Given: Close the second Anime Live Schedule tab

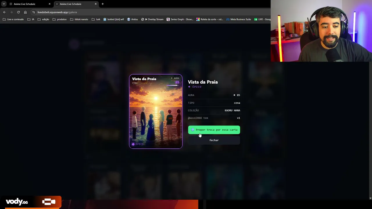Looking at the screenshot, I should pyautogui.click(x=96, y=4).
